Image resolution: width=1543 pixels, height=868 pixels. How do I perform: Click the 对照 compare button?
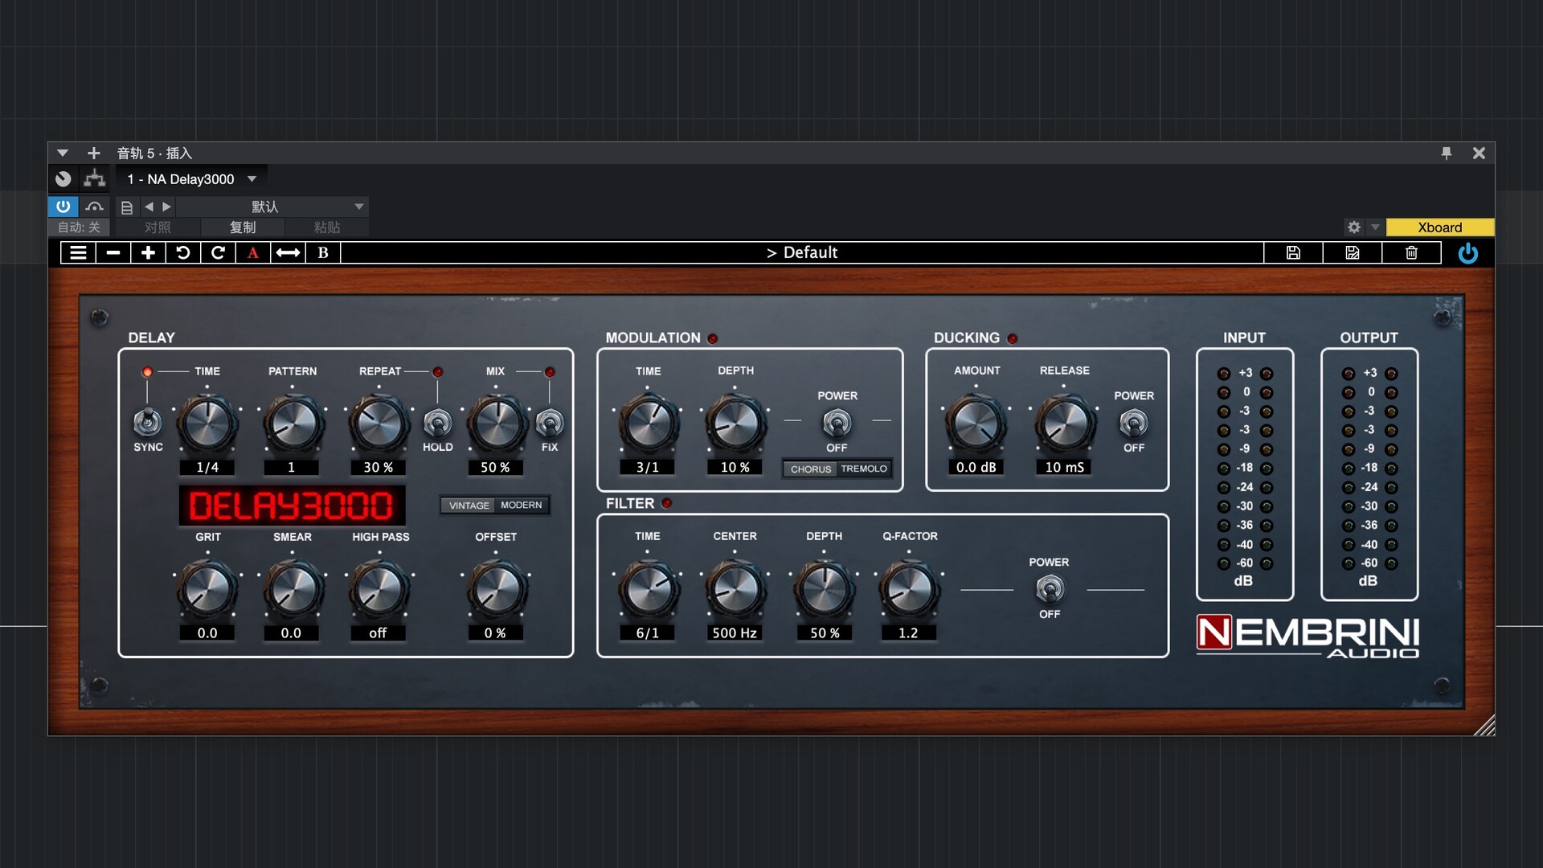[158, 227]
